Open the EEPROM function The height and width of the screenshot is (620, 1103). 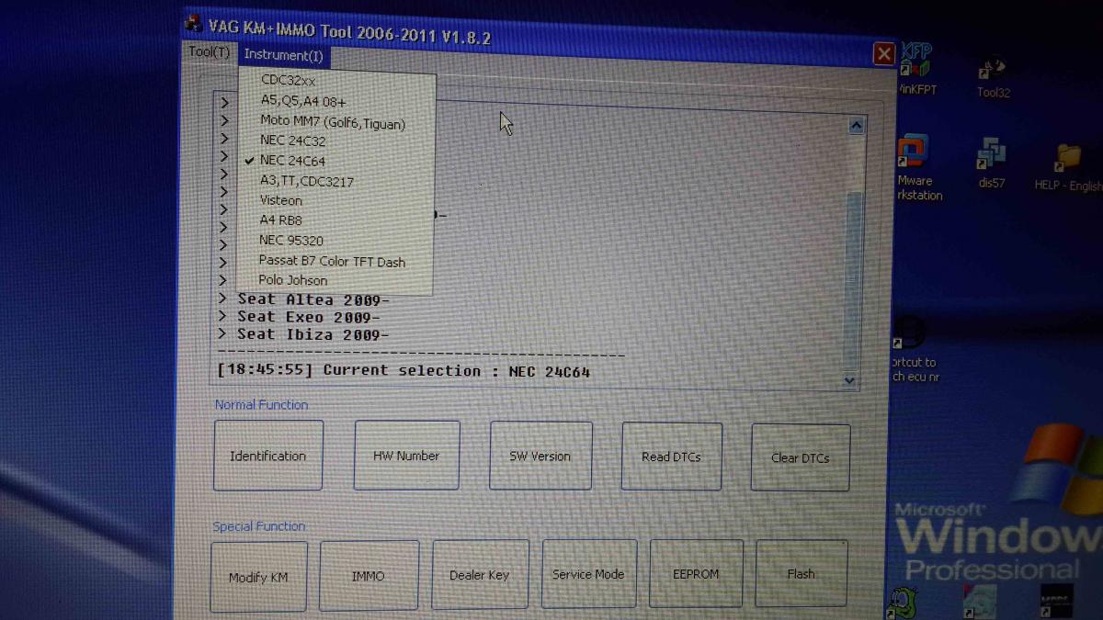[696, 573]
